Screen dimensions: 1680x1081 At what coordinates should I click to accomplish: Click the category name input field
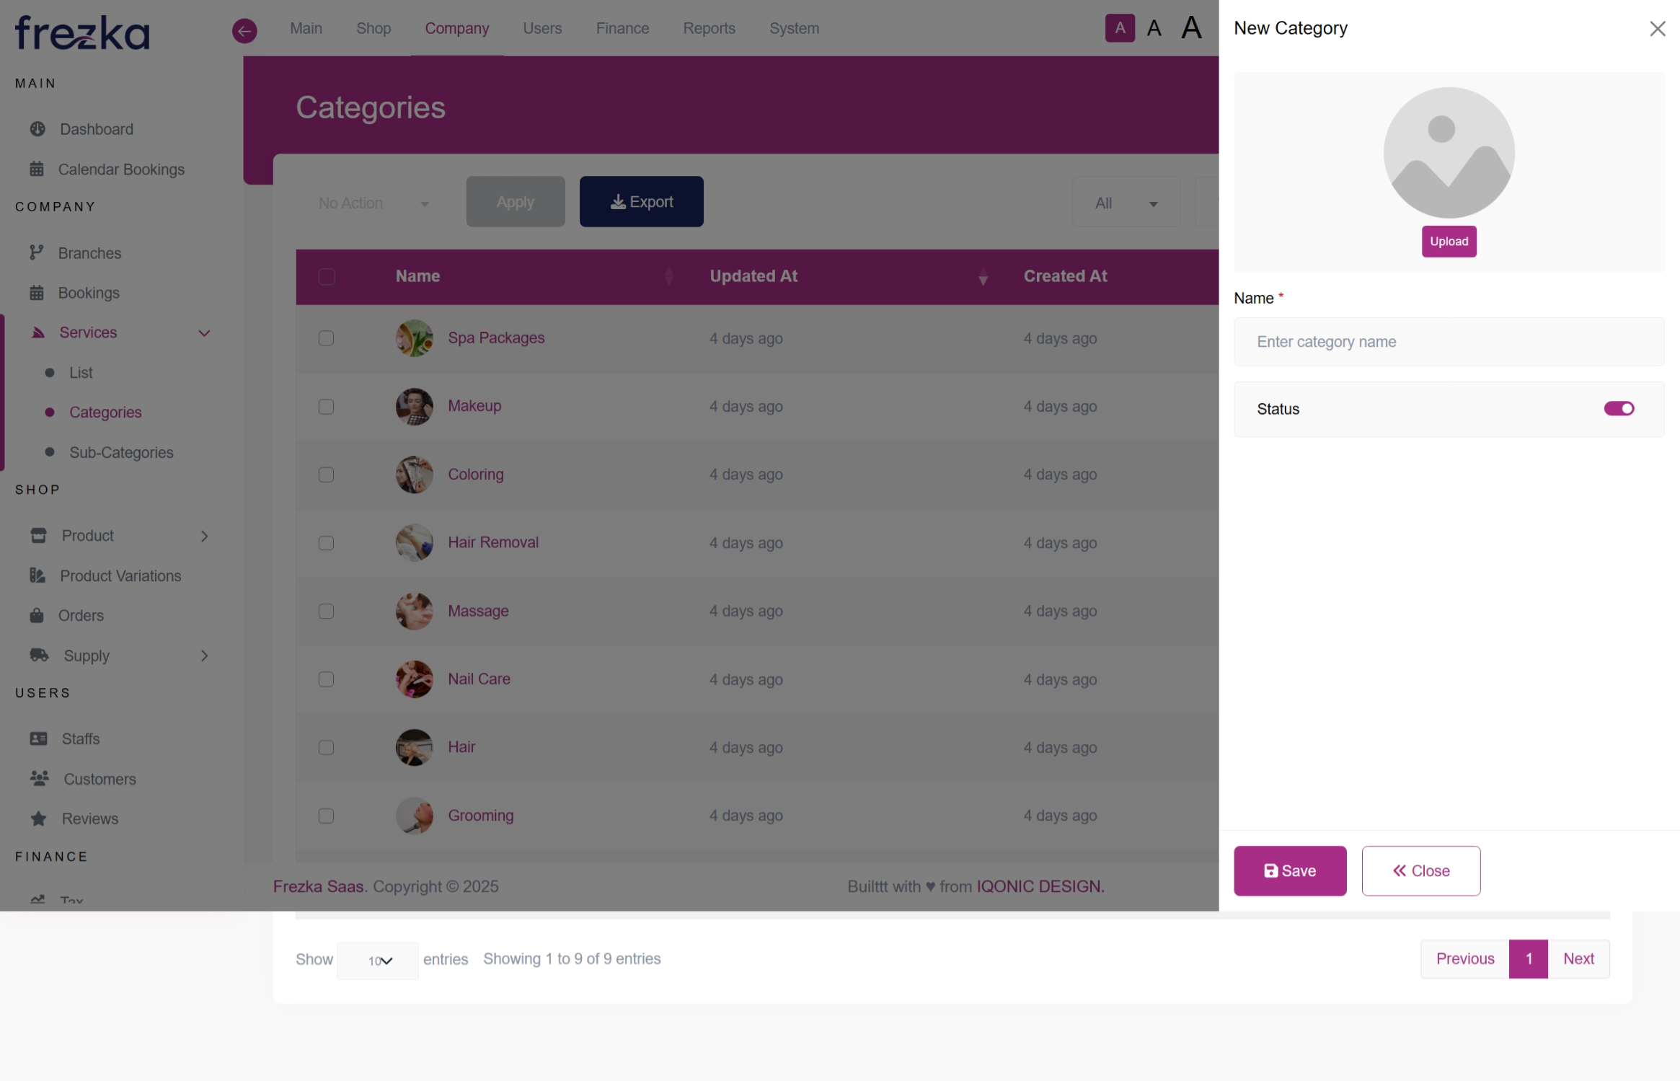(x=1449, y=342)
